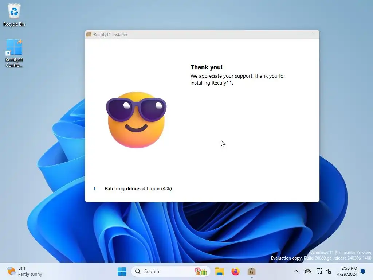Image resolution: width=373 pixels, height=280 pixels.
Task: Open the Windows Start menu
Action: coord(122,271)
